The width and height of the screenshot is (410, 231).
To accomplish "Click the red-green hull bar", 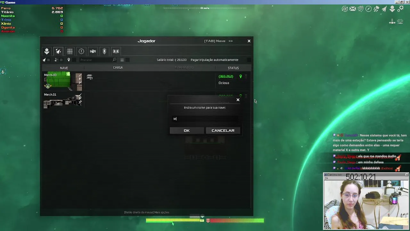I will click(237, 220).
